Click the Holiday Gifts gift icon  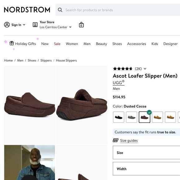[x=12, y=43]
